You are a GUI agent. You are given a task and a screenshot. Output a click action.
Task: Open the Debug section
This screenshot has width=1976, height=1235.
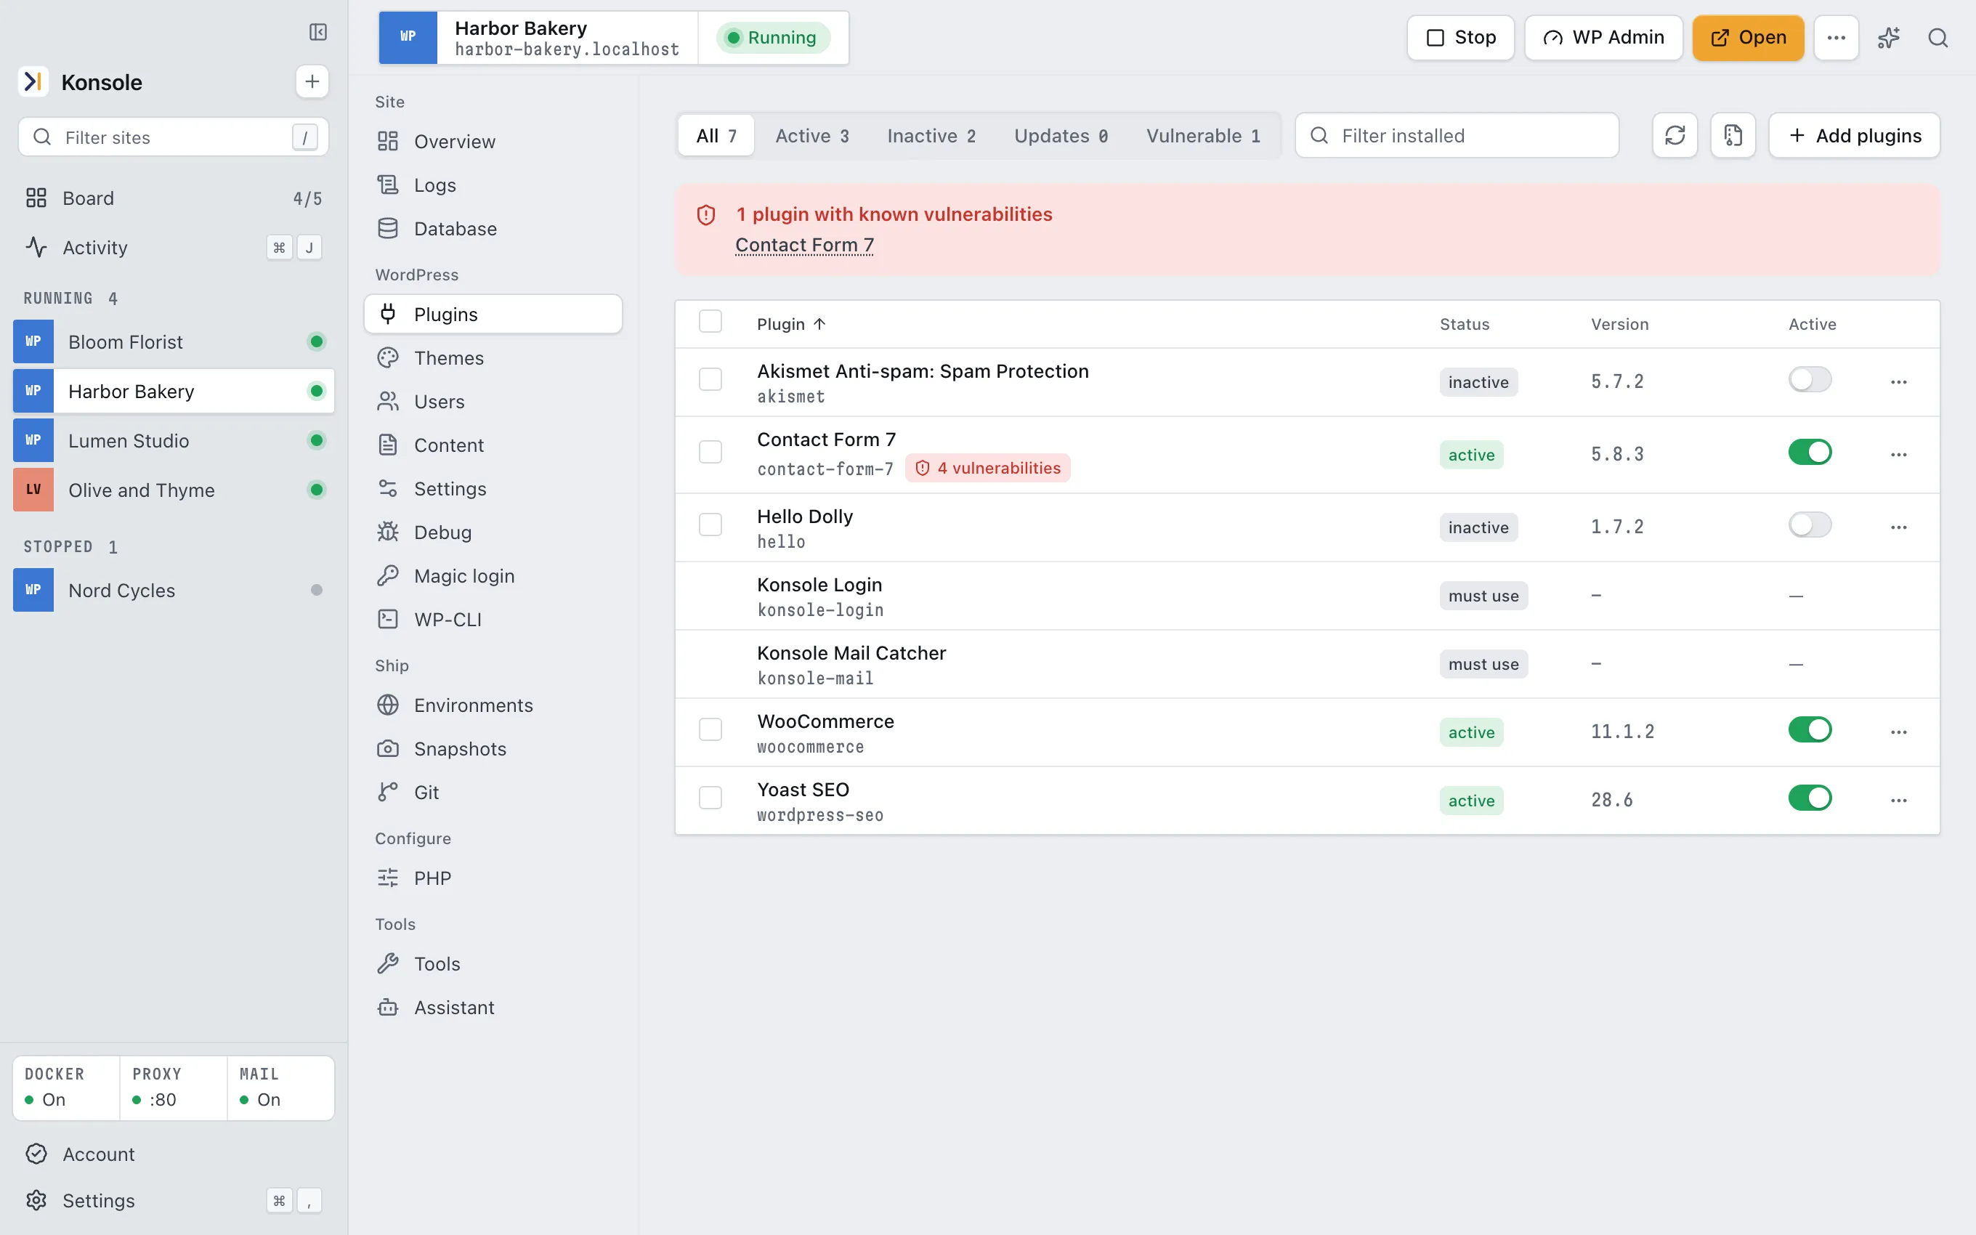pyautogui.click(x=493, y=533)
